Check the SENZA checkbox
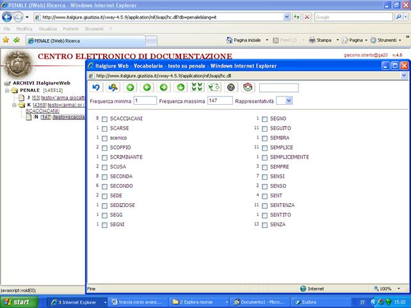 (265, 225)
